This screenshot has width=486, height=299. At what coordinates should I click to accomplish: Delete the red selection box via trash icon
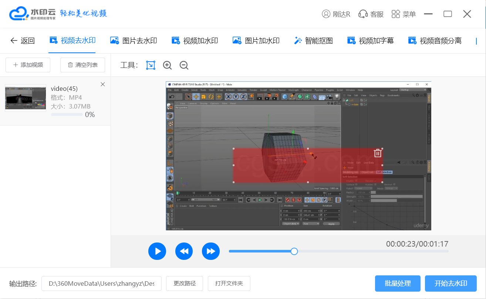pyautogui.click(x=377, y=153)
